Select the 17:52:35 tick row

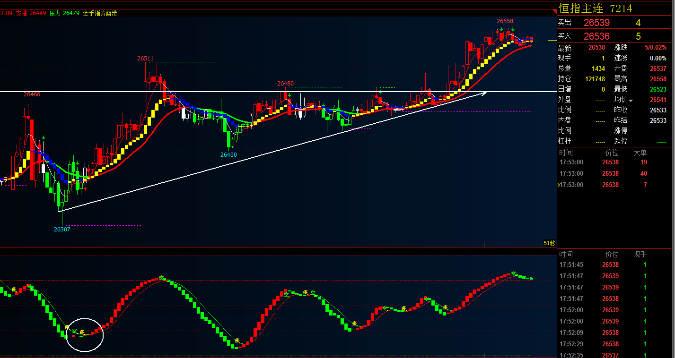[x=614, y=355]
